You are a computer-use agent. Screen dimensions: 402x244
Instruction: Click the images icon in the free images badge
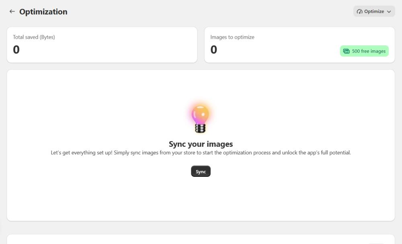point(347,51)
